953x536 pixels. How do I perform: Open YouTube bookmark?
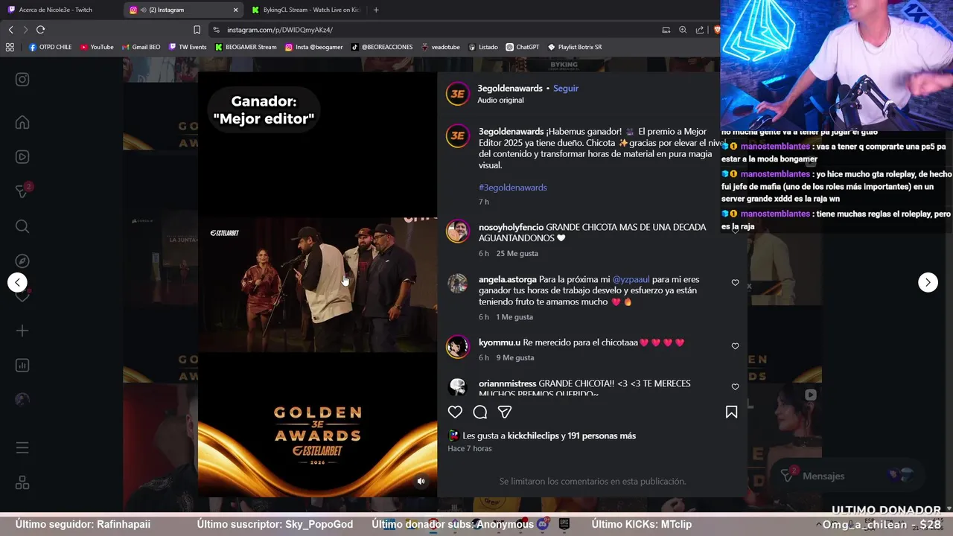98,47
